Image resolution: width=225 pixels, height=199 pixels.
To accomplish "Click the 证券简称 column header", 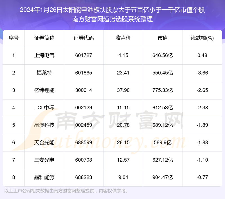I will pos(44,38).
